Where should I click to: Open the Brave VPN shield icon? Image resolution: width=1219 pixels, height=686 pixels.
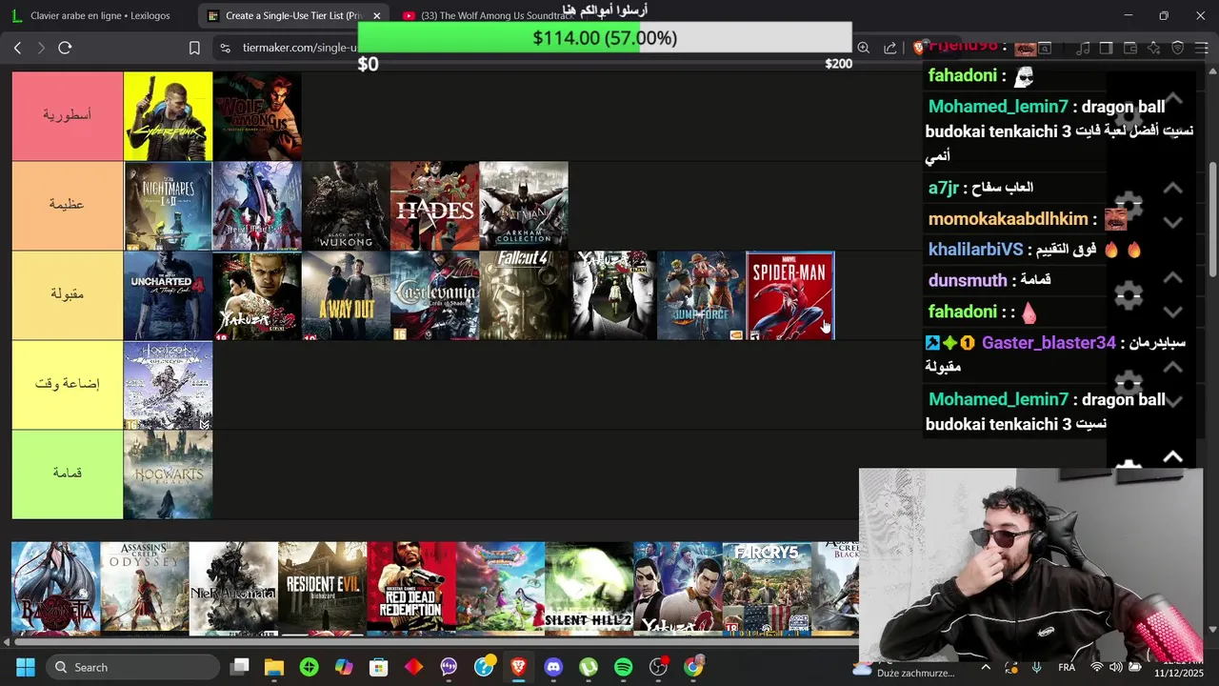click(x=1178, y=48)
